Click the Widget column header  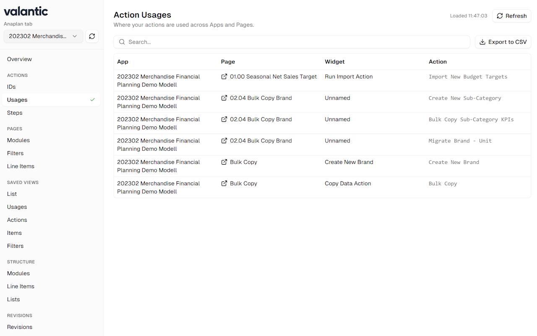tap(335, 62)
